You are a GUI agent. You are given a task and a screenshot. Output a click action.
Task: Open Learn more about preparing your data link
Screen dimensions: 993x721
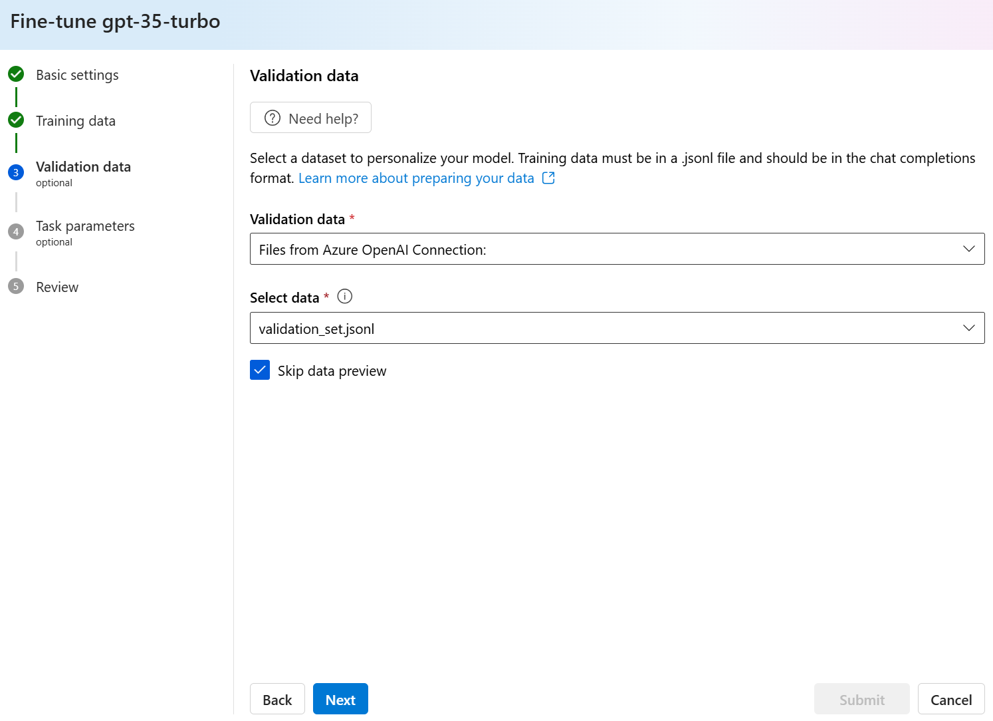click(x=416, y=178)
